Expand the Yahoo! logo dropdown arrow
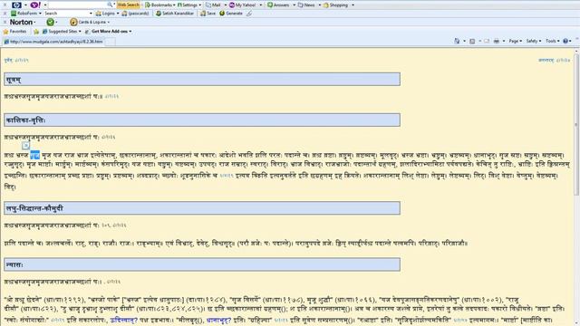This screenshot has height=326, width=580. [45, 5]
